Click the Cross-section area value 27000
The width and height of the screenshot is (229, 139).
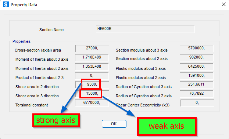[x=92, y=48]
